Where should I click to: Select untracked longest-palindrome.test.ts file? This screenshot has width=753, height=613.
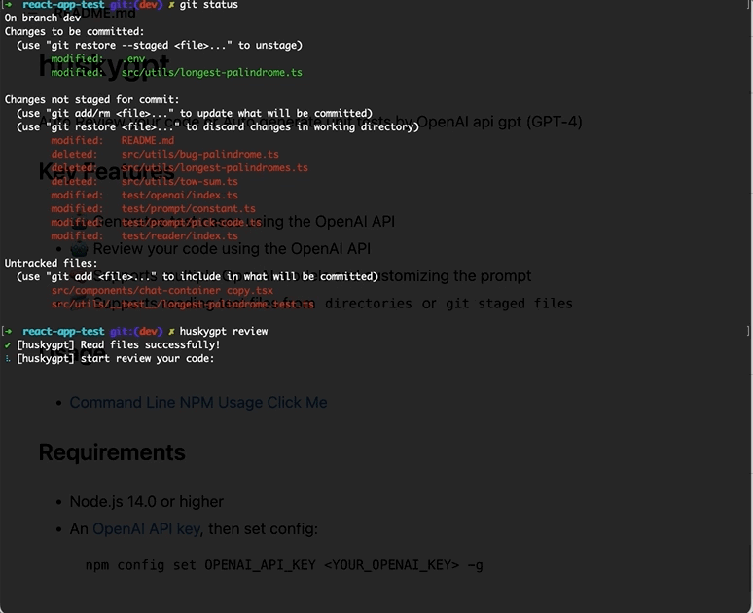pyautogui.click(x=183, y=305)
